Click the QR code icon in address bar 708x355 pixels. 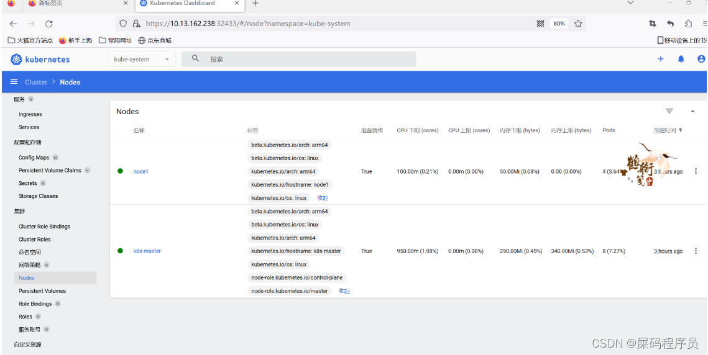tap(540, 24)
